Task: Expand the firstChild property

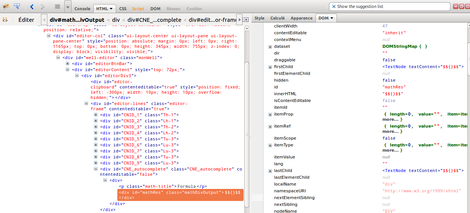Action: pos(270,67)
